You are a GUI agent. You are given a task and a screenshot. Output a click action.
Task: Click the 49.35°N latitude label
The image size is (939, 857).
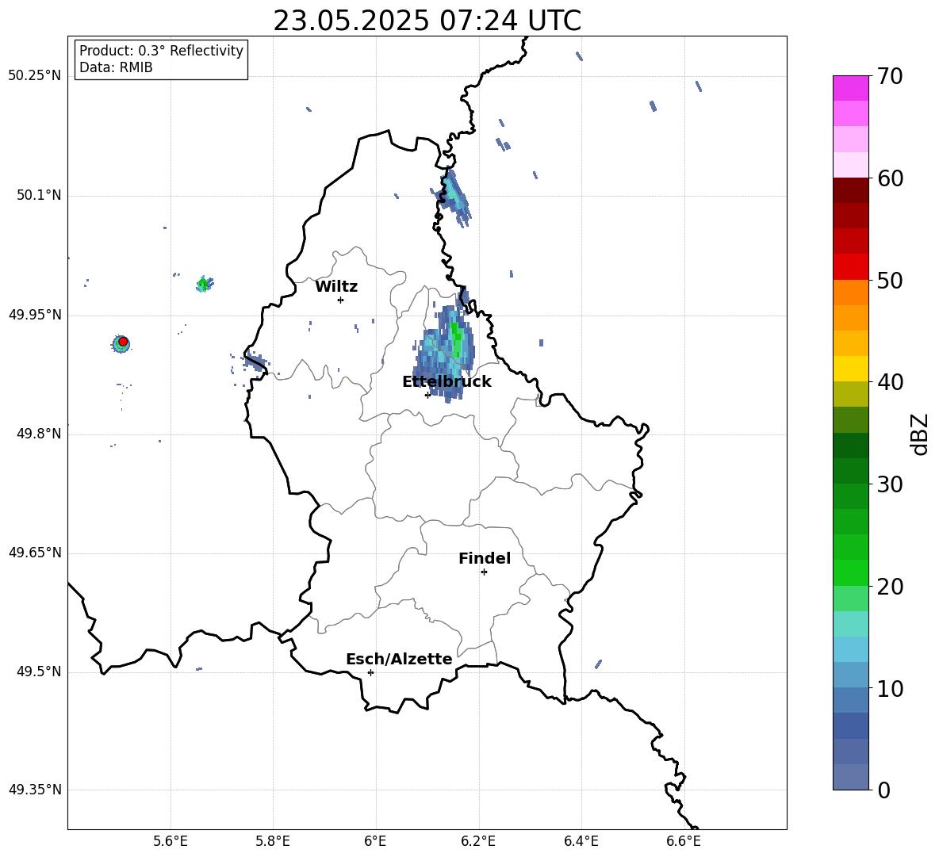(35, 790)
